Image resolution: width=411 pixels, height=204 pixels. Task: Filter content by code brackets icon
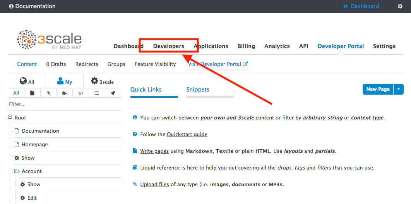81,93
